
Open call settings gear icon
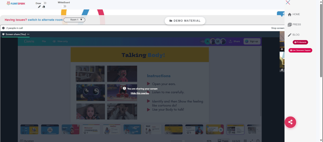[3, 28]
